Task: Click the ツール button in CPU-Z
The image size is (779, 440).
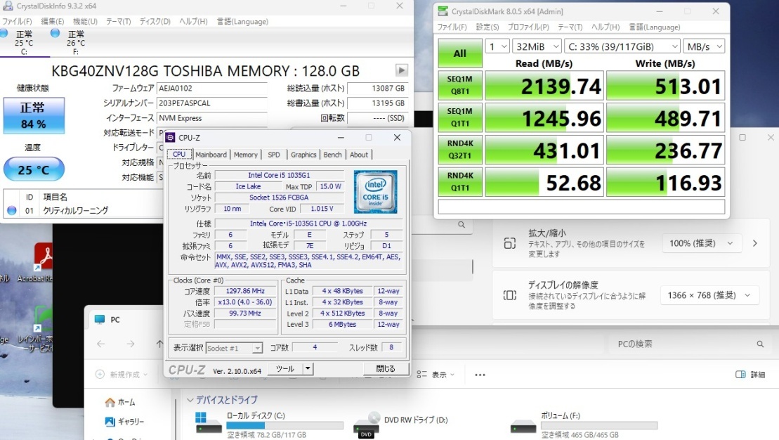Action: coord(286,369)
